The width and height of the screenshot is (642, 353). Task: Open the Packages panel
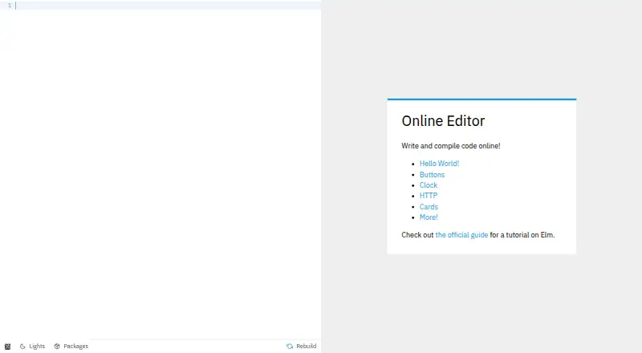point(71,346)
